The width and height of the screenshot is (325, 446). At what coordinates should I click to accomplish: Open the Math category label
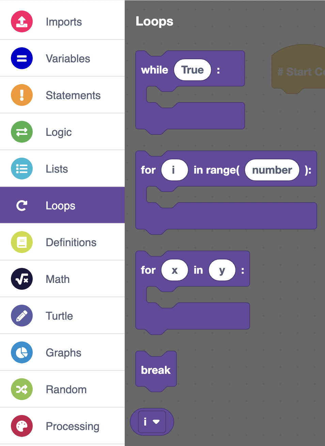(x=58, y=279)
